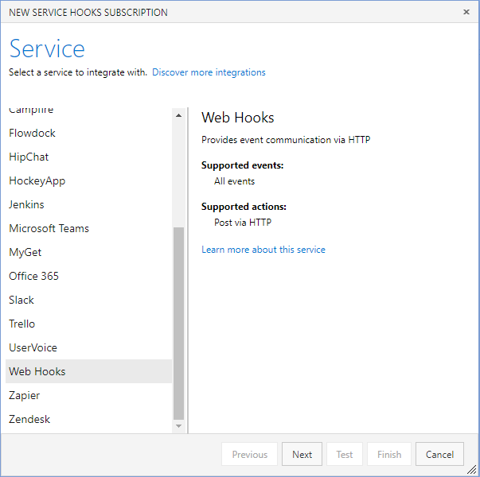
Task: Select HipChat in the service list
Action: 89,157
